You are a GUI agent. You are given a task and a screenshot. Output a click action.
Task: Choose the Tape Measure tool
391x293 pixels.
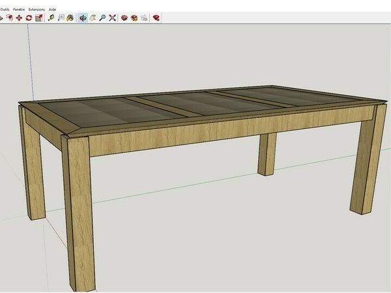coord(51,18)
